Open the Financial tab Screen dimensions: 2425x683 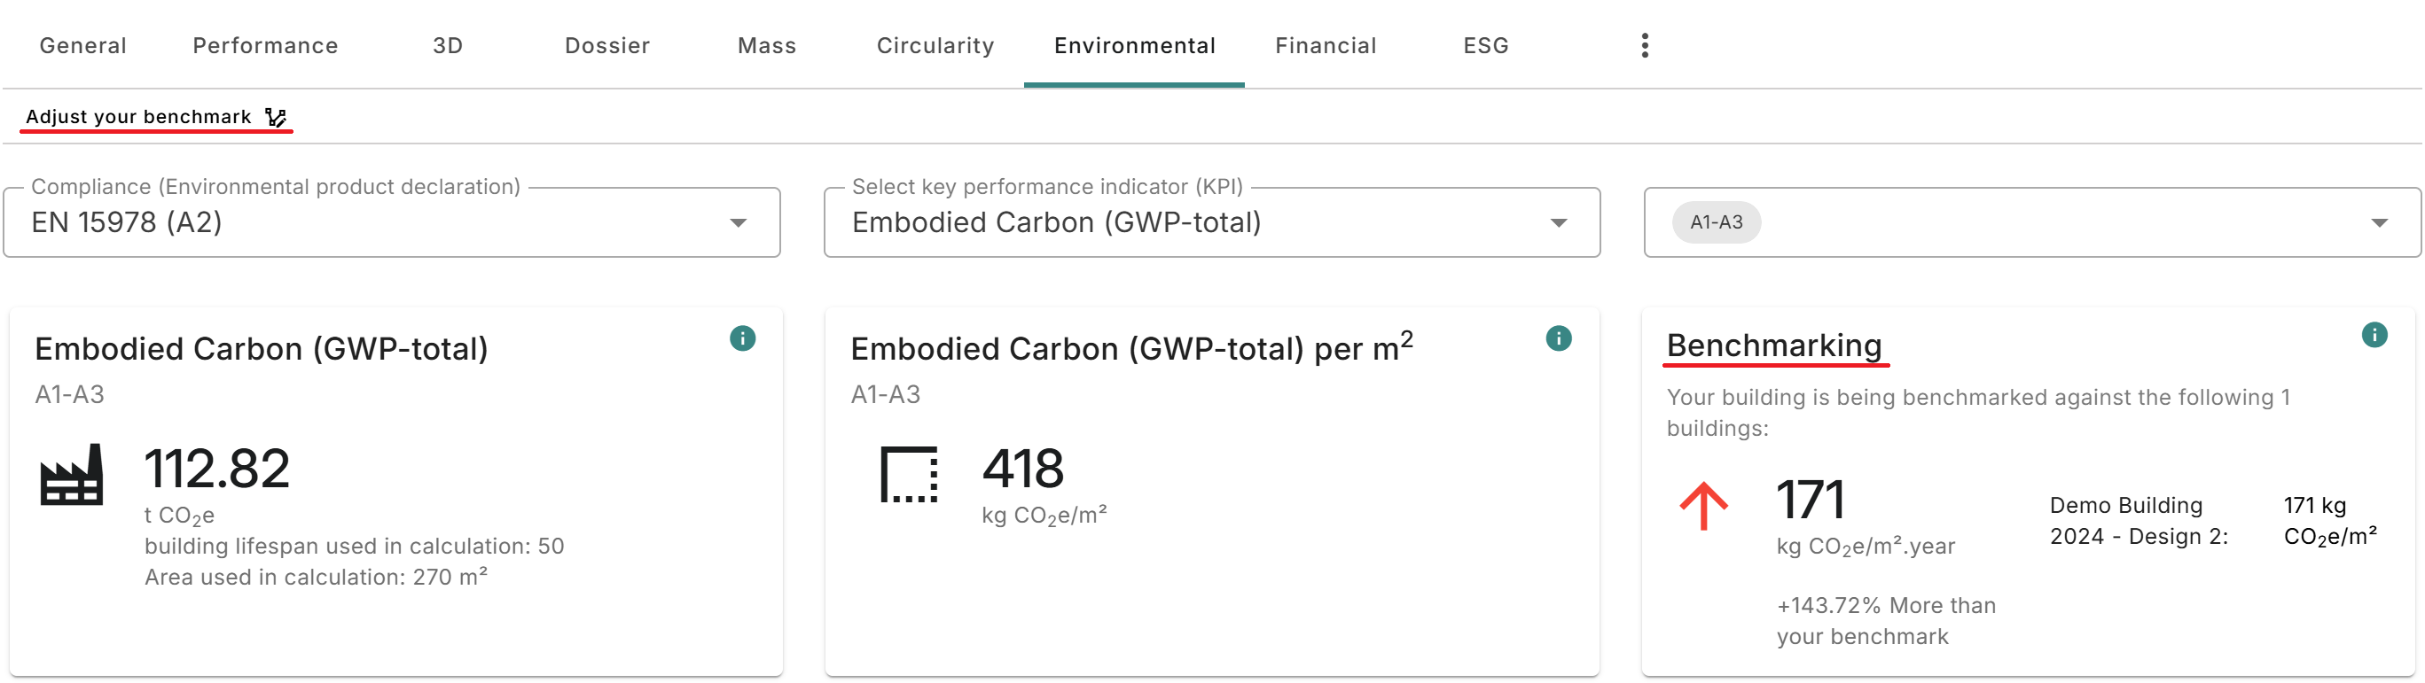1326,45
